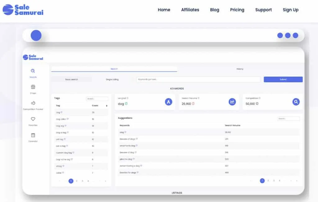Click the red warning icon next to 26,160
Screen dimensions: 318x202
pyautogui.click(x=193, y=104)
